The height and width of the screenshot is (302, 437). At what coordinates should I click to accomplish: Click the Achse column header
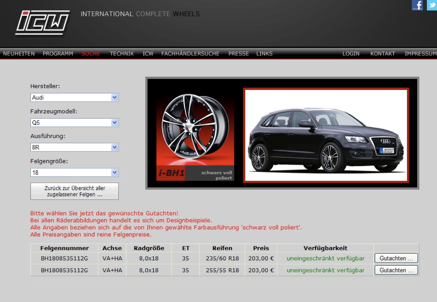[112, 248]
